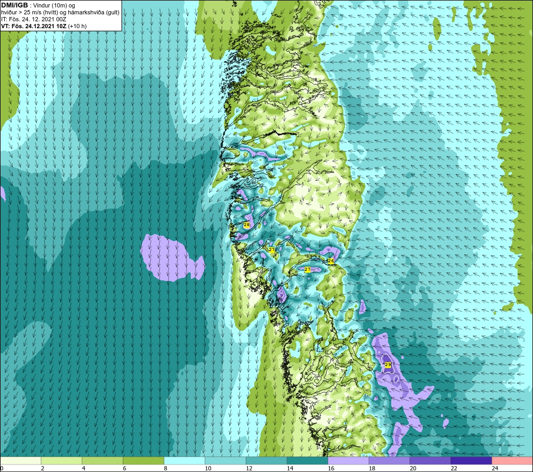This screenshot has width=533, height=472.
Task: Click the light green 2–4 m/s legend swatch
Action: pos(61,460)
